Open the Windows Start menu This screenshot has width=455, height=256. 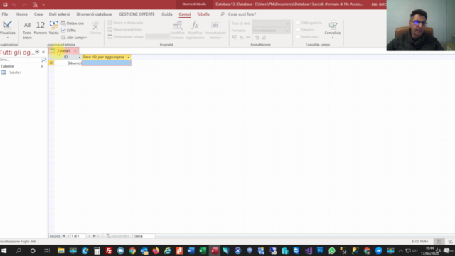point(4,250)
